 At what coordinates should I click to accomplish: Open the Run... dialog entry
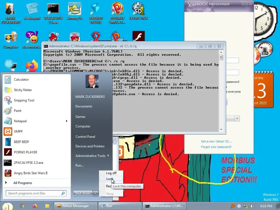pos(80,165)
